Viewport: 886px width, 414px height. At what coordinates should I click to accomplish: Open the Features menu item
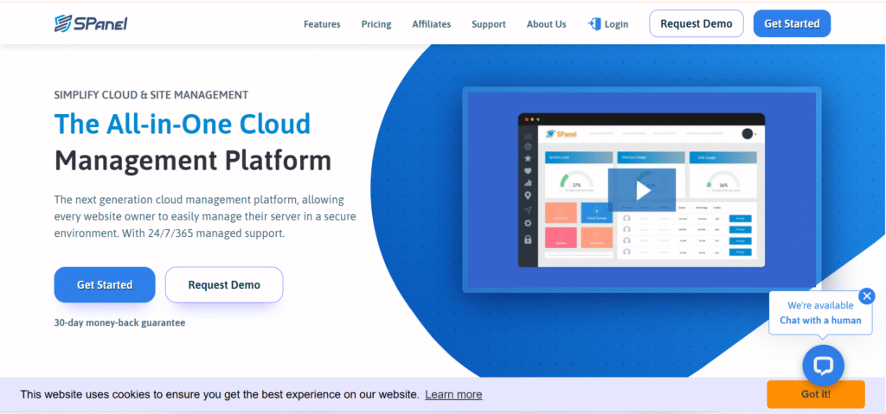pyautogui.click(x=322, y=24)
